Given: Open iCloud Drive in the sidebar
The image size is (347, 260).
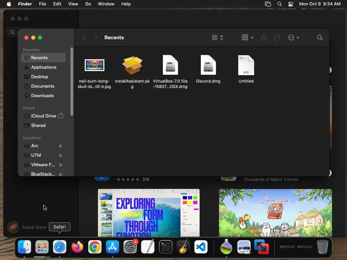Looking at the screenshot, I should click(x=43, y=116).
